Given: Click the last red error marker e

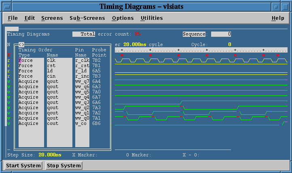Looking at the screenshot, I should click(x=278, y=55).
